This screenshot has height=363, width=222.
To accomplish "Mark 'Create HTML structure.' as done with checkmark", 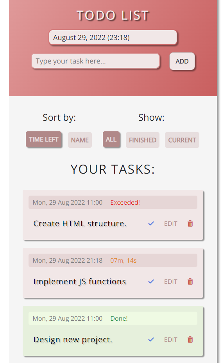I will (x=151, y=223).
